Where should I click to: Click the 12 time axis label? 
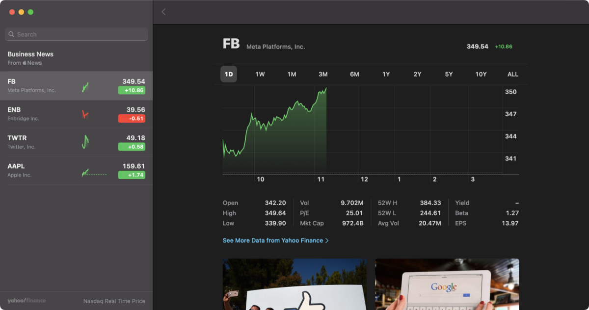pos(364,180)
